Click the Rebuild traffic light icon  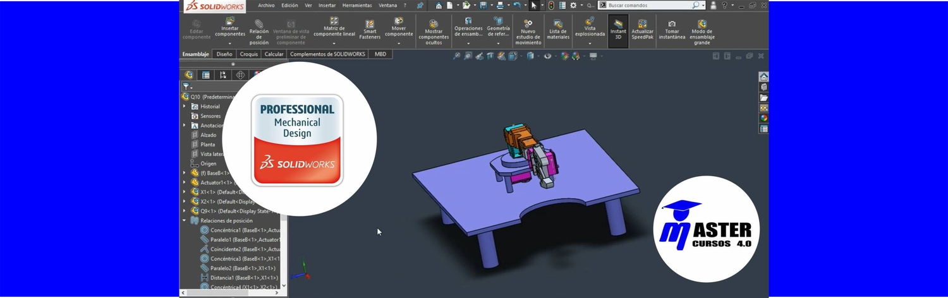550,5
